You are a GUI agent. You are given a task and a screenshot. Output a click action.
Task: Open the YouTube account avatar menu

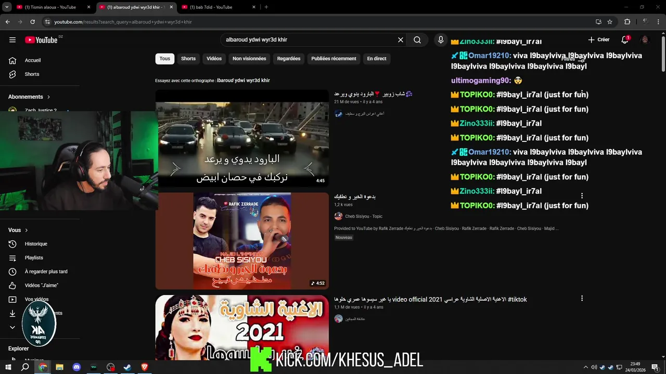click(x=645, y=40)
